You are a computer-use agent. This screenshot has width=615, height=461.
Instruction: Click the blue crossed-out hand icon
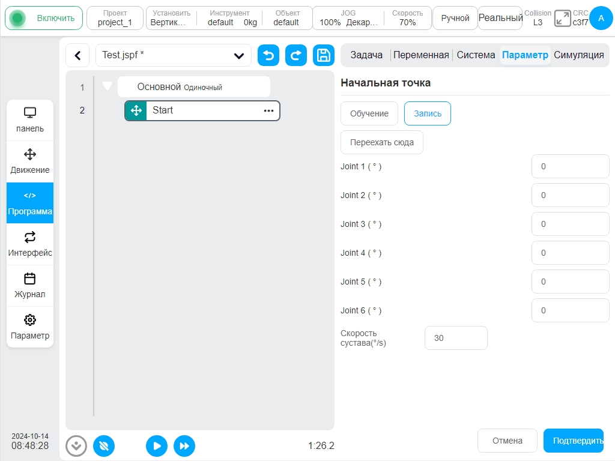(x=104, y=446)
